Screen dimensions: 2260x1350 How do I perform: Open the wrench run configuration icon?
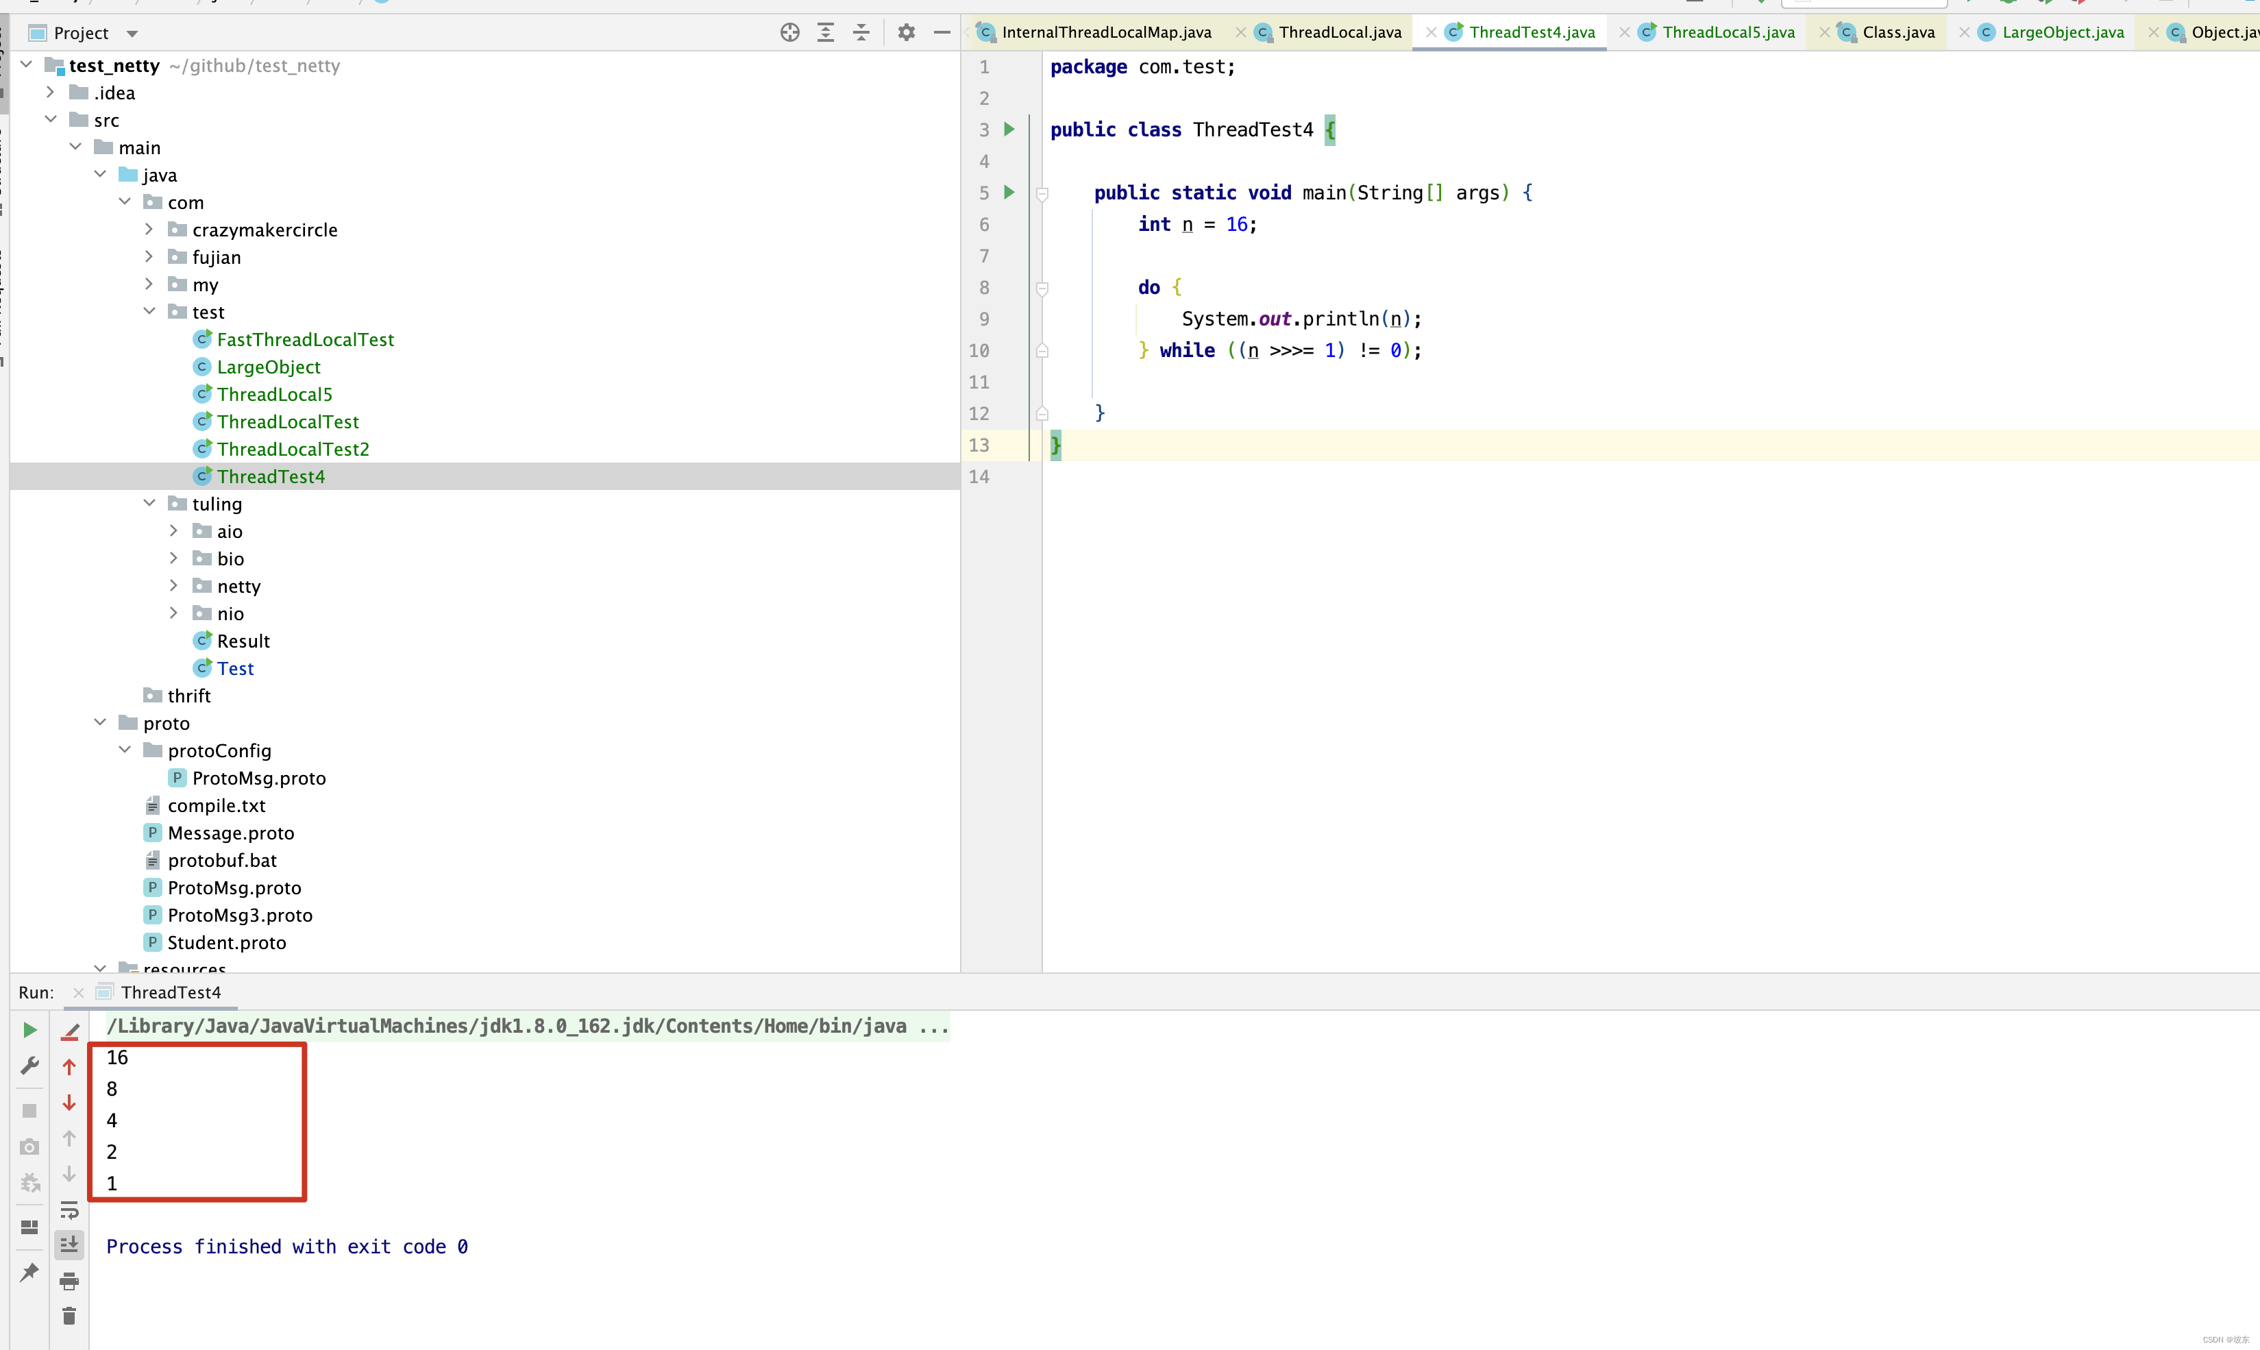pyautogui.click(x=29, y=1065)
